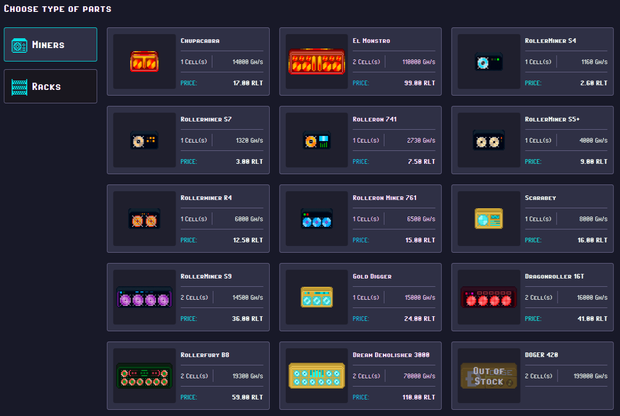Click the Dragonroller 16T name
This screenshot has width=620, height=416.
554,276
